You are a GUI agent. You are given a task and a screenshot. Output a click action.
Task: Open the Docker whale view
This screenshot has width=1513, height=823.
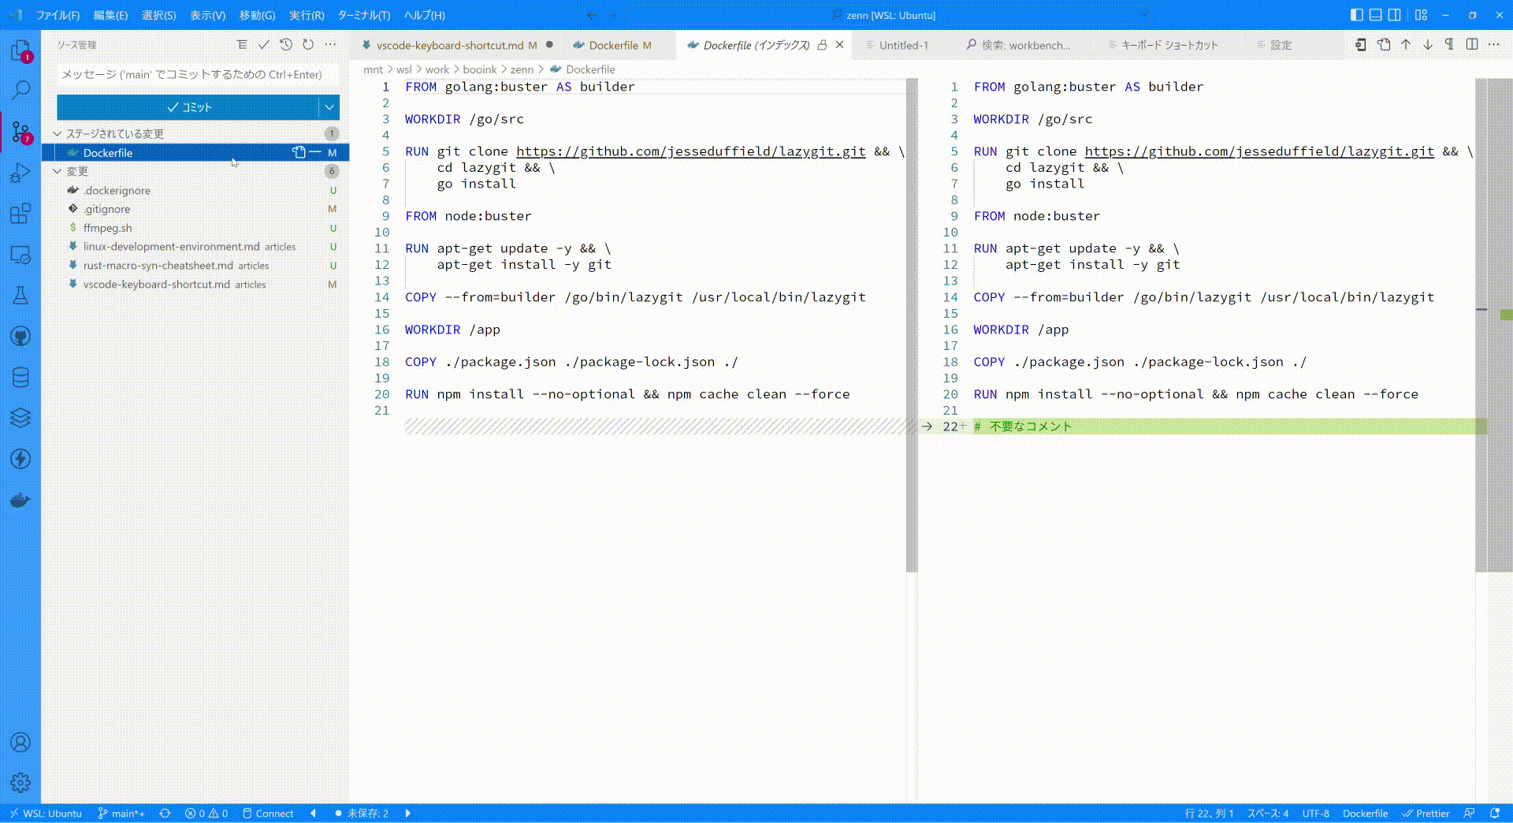(x=20, y=500)
